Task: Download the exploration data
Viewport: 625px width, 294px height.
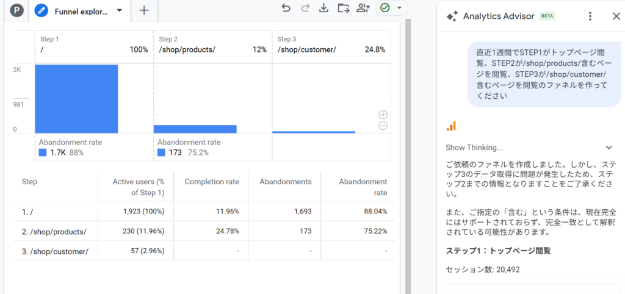Action: (x=324, y=9)
